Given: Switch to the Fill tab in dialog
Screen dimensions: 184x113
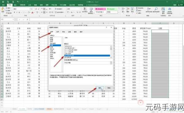Looking at the screenshot, I should [x=75, y=32].
